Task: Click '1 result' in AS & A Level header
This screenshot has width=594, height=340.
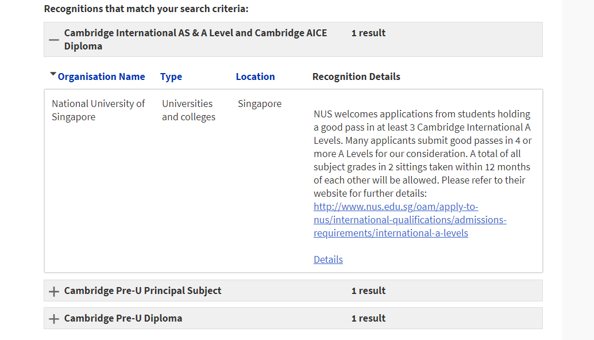Action: [368, 33]
